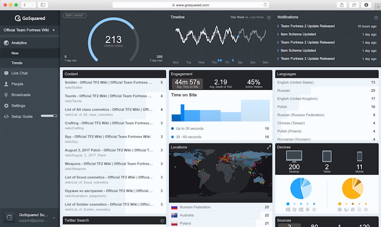Select the Polish (Poland) language row

pyautogui.click(x=327, y=131)
